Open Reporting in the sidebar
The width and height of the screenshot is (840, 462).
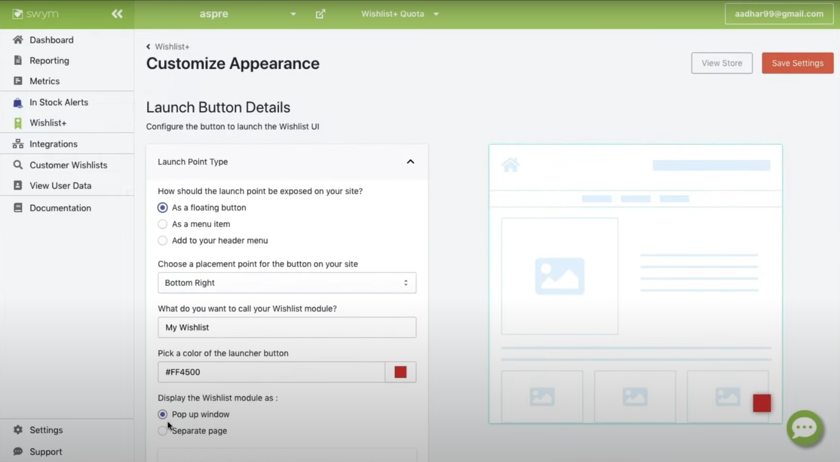point(49,61)
